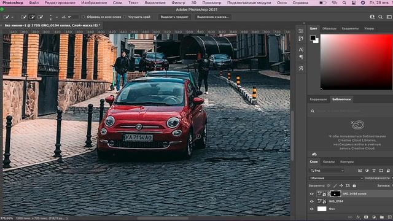
Task: Toggle lock image pixels brush icon
Action: click(x=335, y=185)
